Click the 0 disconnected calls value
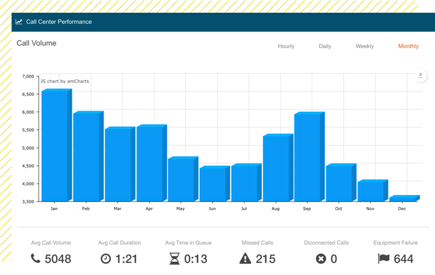 (334, 259)
